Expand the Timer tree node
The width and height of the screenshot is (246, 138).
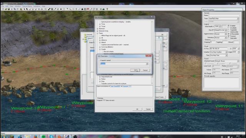click(100, 26)
